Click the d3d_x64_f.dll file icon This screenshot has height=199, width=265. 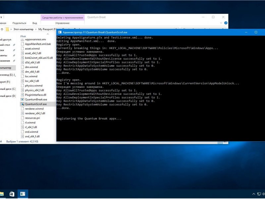point(22,62)
